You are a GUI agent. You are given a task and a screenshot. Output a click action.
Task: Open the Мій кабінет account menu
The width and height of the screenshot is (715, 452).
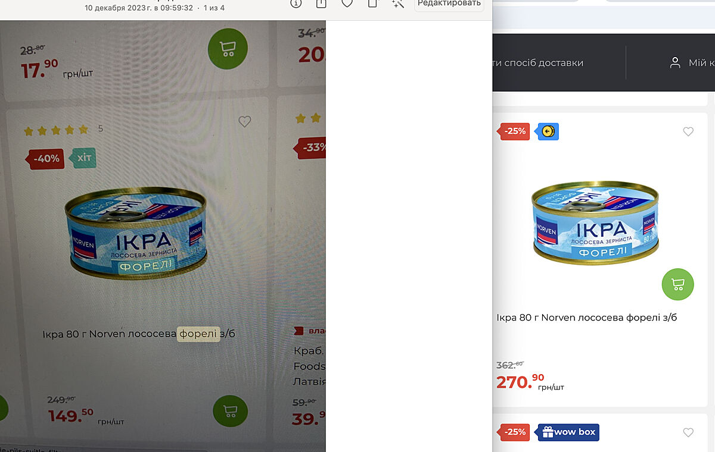tap(692, 62)
